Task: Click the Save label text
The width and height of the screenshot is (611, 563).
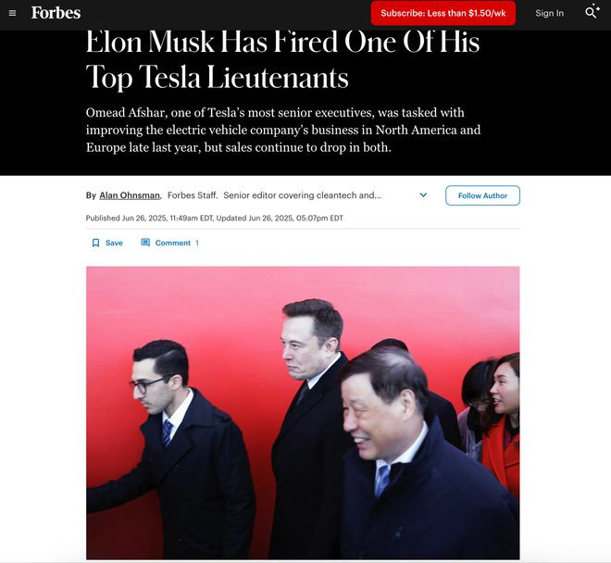Action: [x=114, y=243]
